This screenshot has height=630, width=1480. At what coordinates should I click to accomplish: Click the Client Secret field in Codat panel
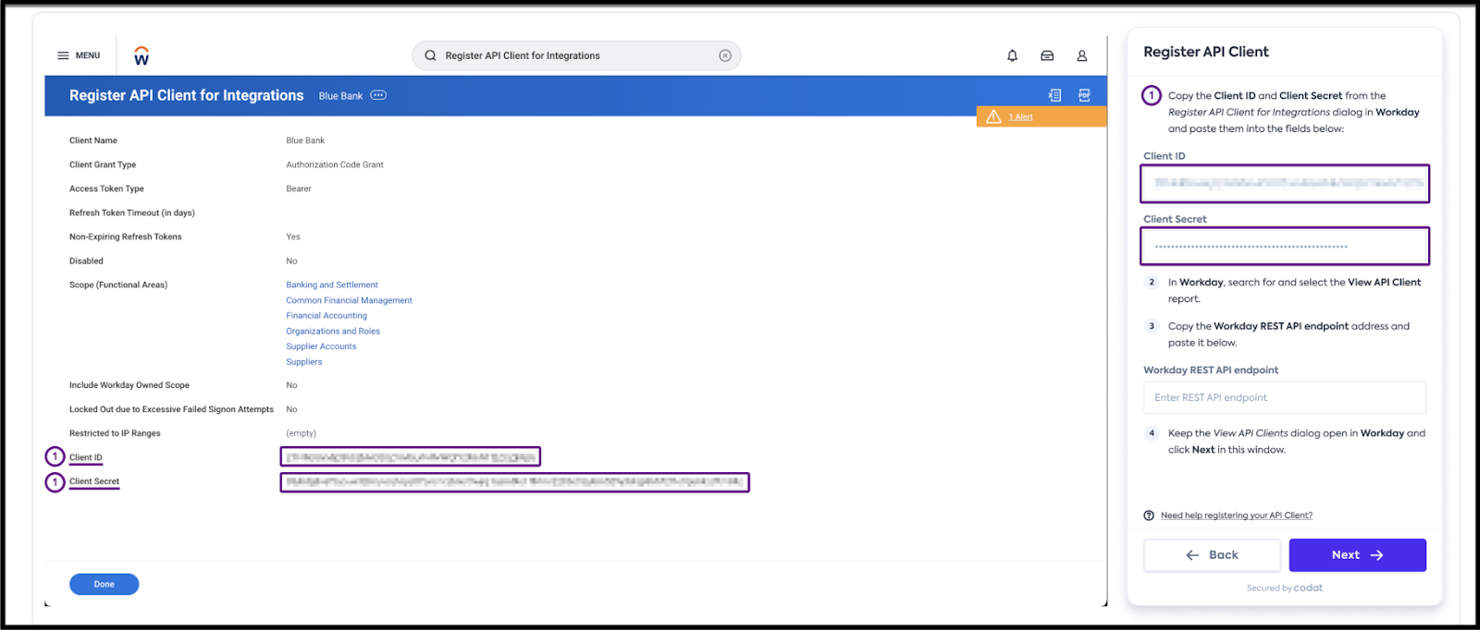click(1285, 246)
